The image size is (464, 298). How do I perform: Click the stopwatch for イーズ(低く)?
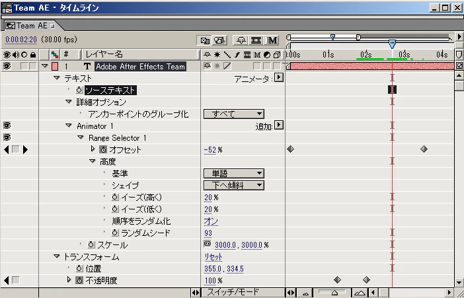click(x=115, y=209)
